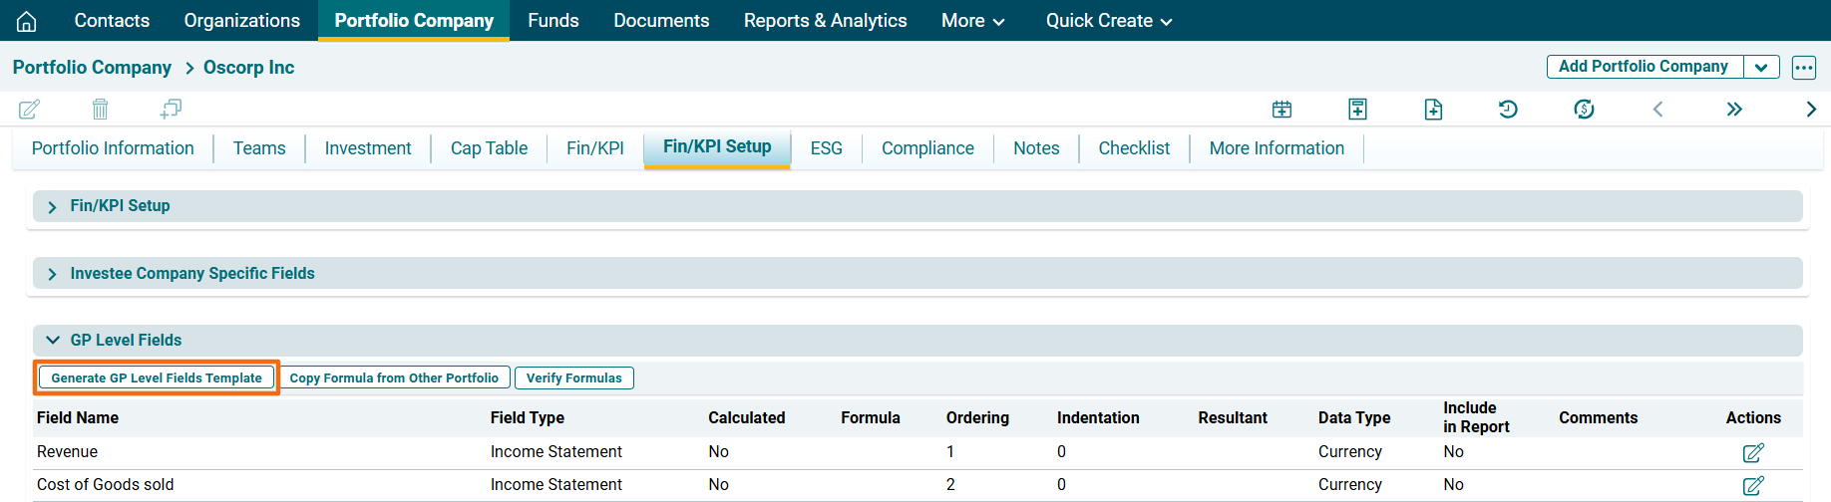Click the double-chevron icon in toolbar

pos(1734,109)
